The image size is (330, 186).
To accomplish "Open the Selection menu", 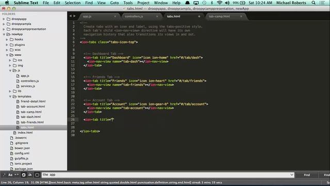I will pos(73,3).
